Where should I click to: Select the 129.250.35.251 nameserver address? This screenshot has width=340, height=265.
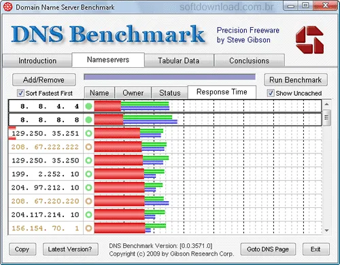click(x=46, y=133)
